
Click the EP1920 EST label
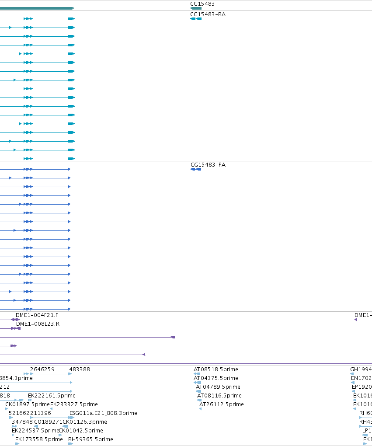pyautogui.click(x=362, y=387)
